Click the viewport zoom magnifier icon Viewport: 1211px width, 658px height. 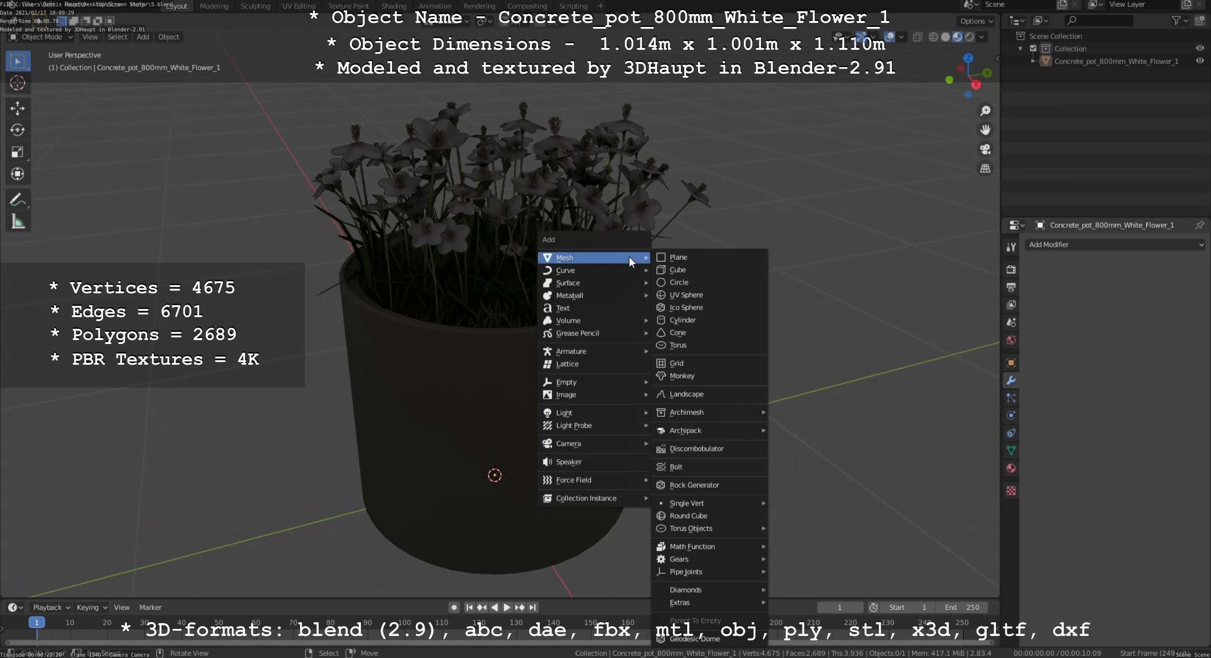click(985, 111)
